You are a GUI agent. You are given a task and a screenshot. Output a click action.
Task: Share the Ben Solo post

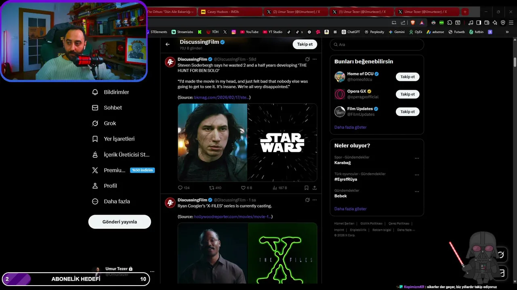click(315, 188)
